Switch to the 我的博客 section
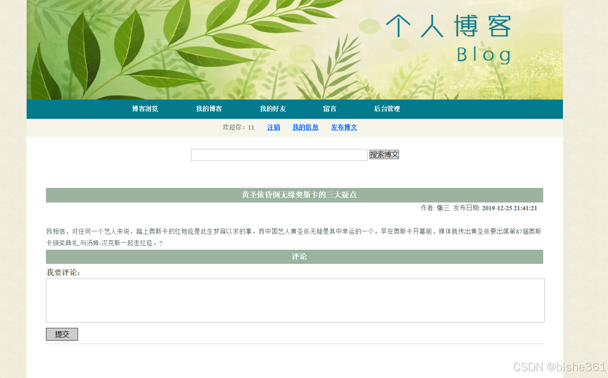This screenshot has height=378, width=608. (x=209, y=109)
